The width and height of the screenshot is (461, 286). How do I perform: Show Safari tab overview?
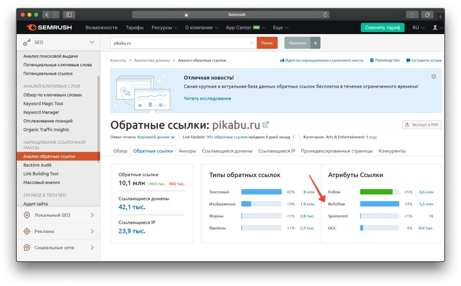pos(427,15)
